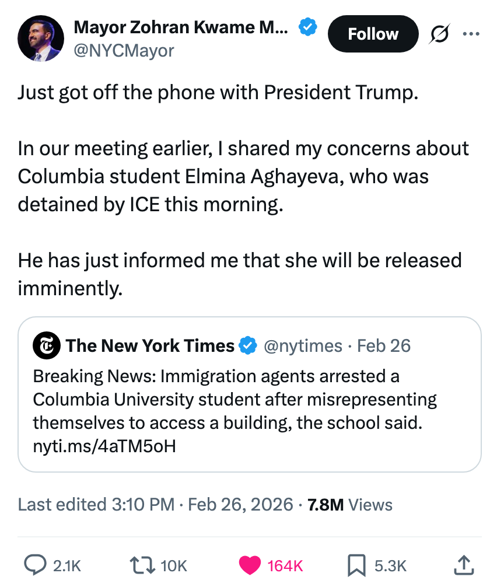Click the 7.8M Views count
The width and height of the screenshot is (497, 587).
(x=350, y=505)
